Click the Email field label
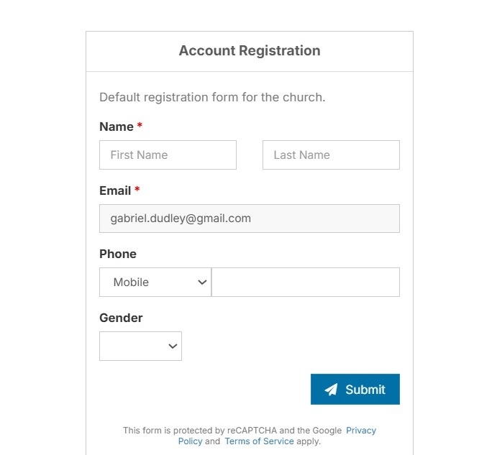The width and height of the screenshot is (497, 455). pos(115,190)
